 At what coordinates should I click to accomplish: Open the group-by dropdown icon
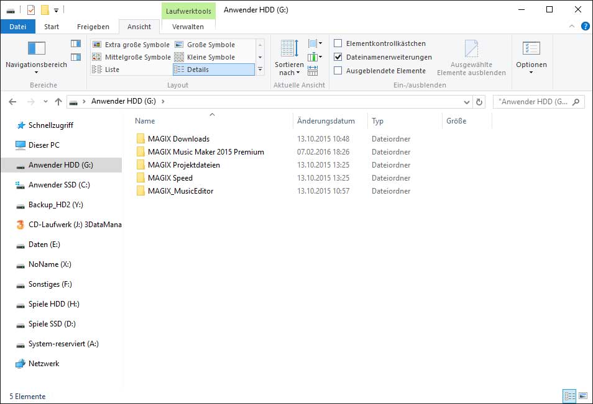[x=315, y=43]
